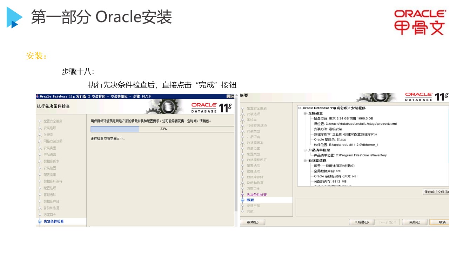This screenshot has height=253, width=449.
Task: Click the vertical scrollbar of the 执行先决条件检查 window
Action: [x=236, y=155]
